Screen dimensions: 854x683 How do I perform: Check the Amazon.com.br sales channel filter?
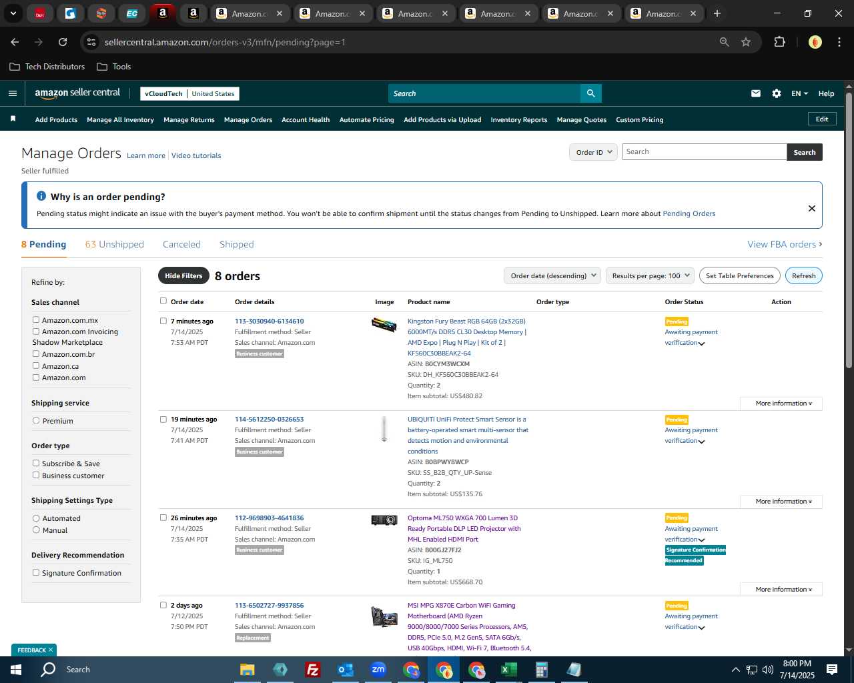(x=36, y=354)
